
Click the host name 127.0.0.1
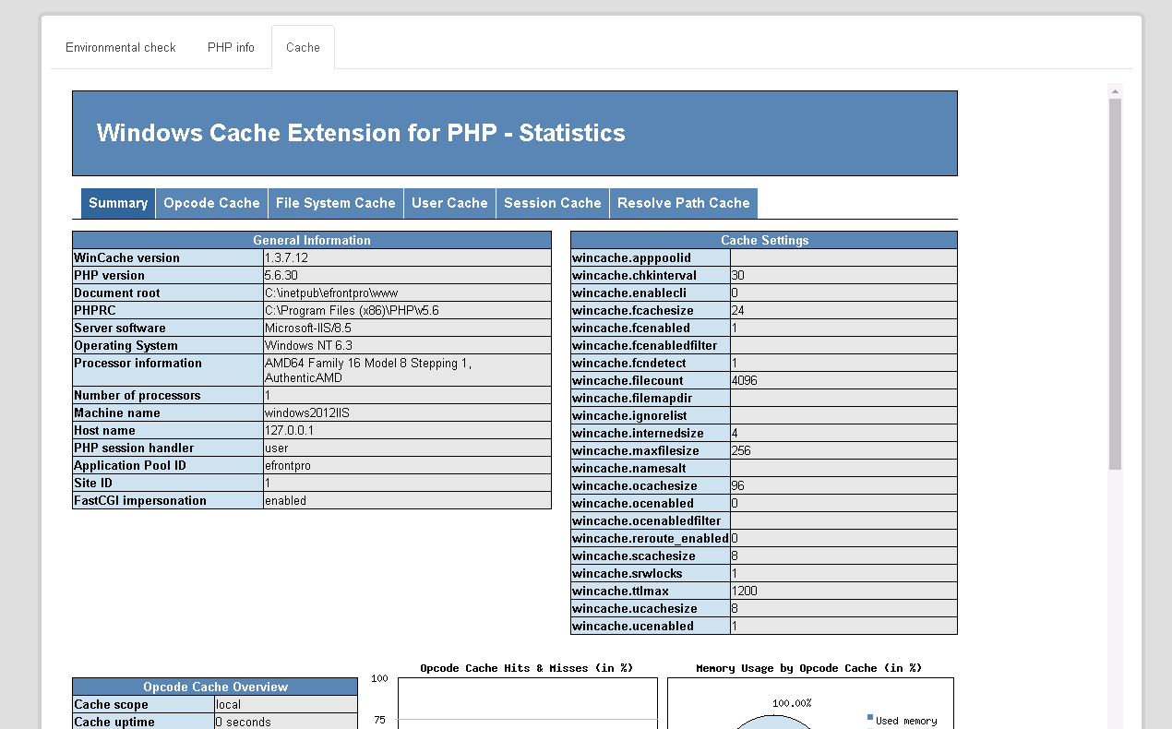(x=290, y=430)
